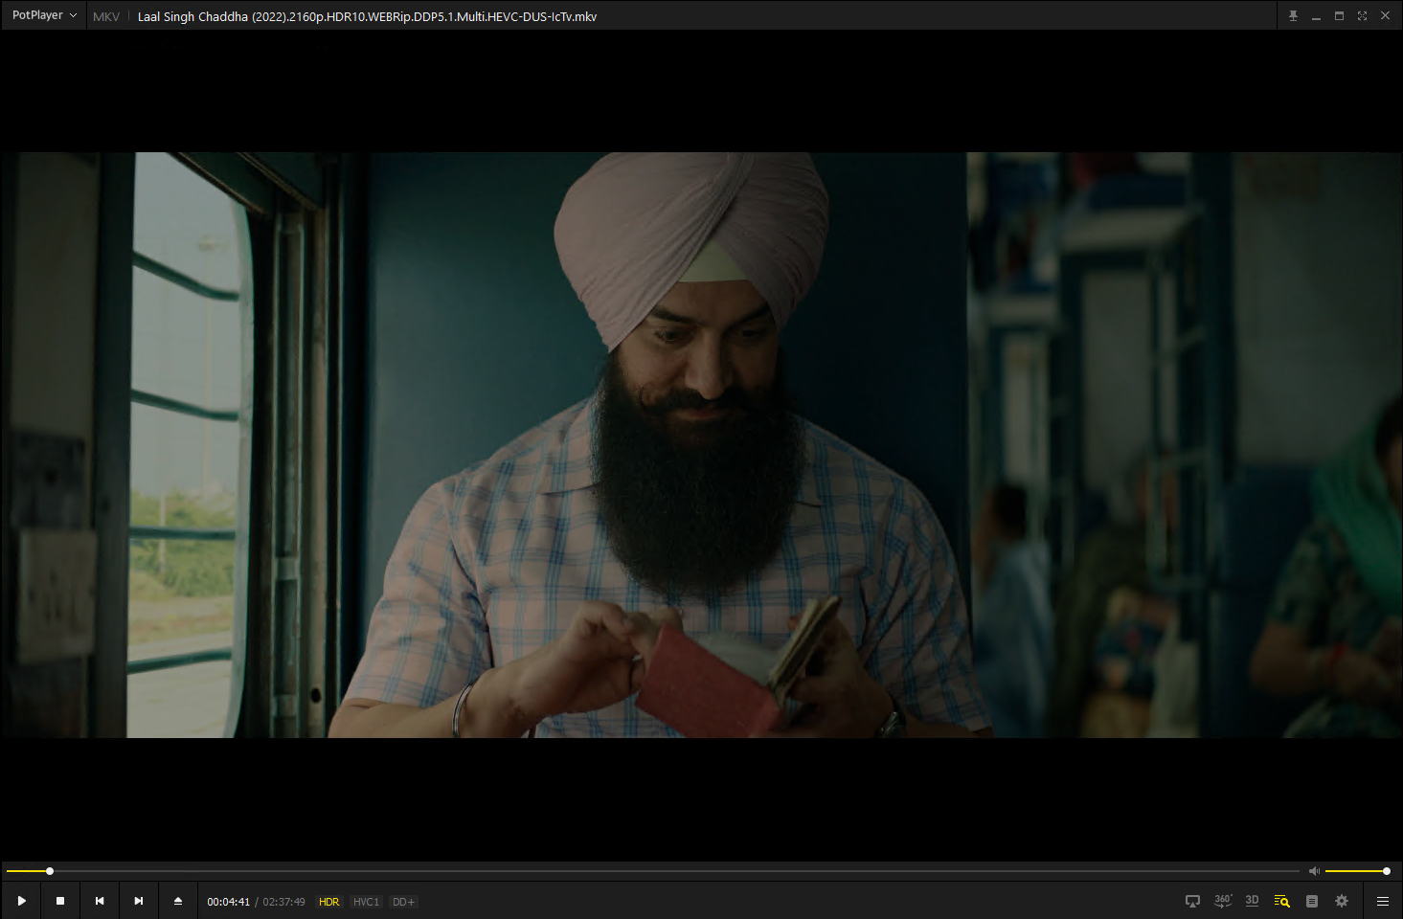Click the Laal Singh Chaddha file title
Image resolution: width=1403 pixels, height=919 pixels.
coord(367,16)
